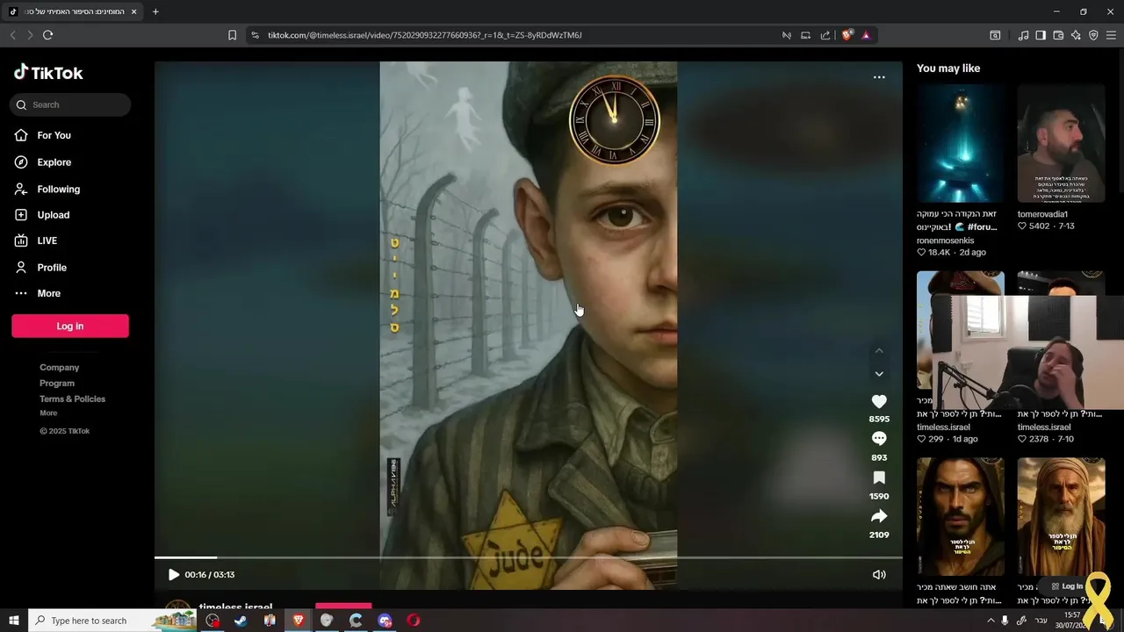Screen dimensions: 1124x632
Task: Open the For You feed
Action: 42,135
